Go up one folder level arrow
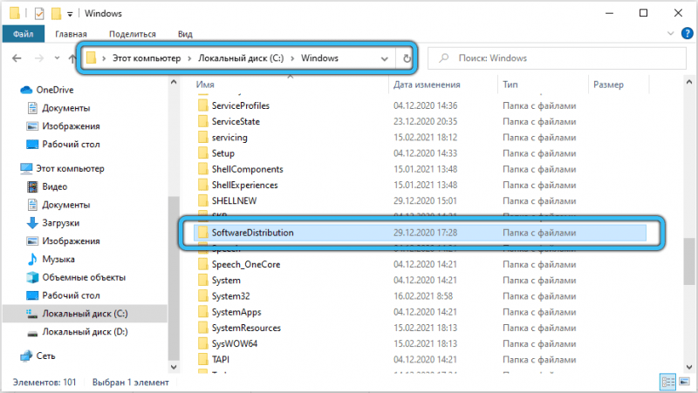The width and height of the screenshot is (698, 393). click(x=72, y=58)
